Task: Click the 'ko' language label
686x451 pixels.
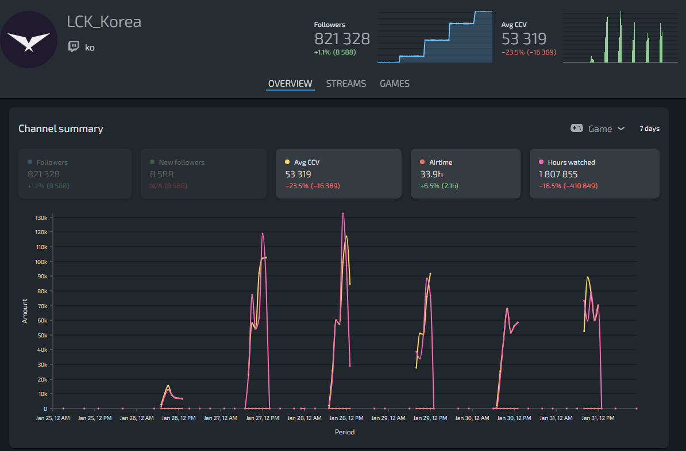Action: pos(90,47)
